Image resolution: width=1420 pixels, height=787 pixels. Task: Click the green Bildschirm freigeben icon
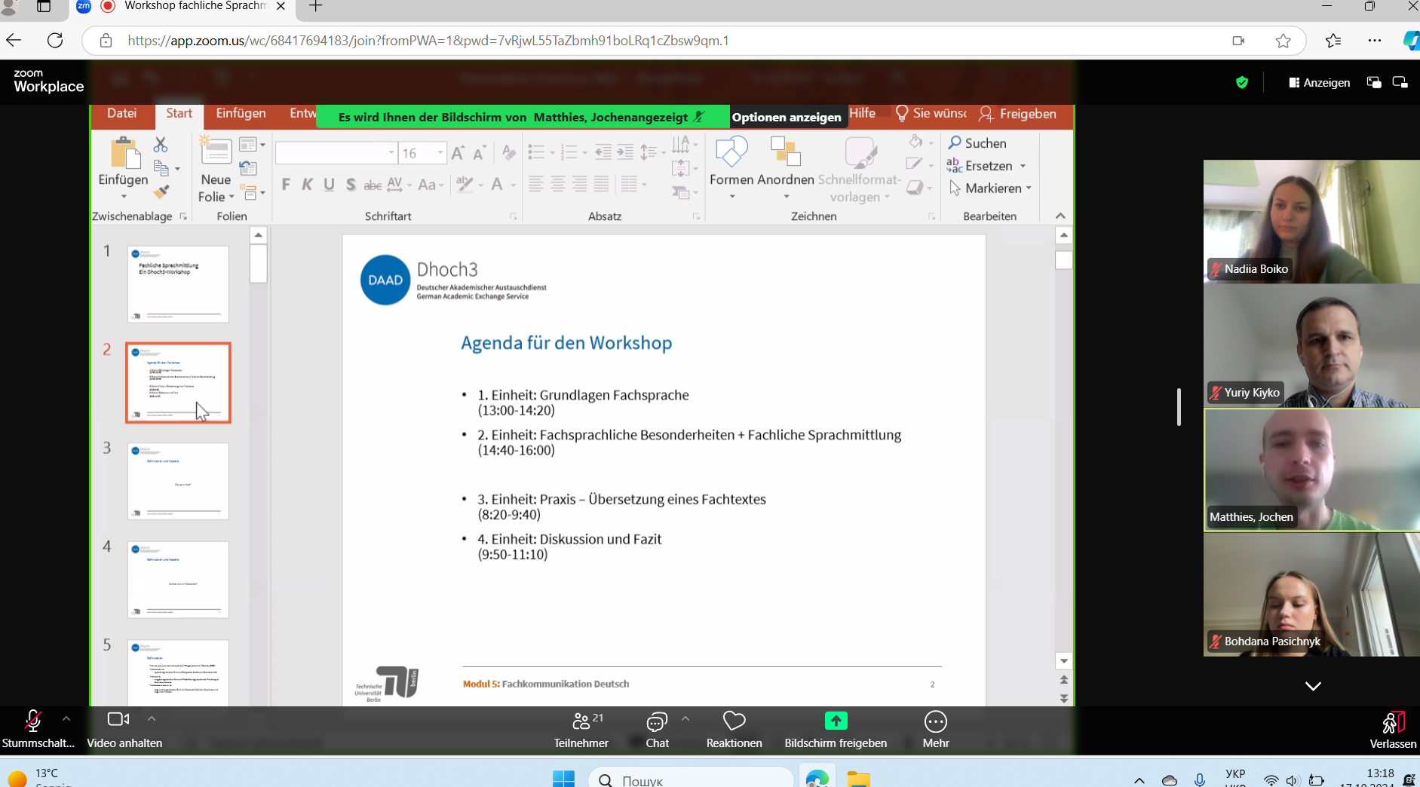pyautogui.click(x=836, y=721)
